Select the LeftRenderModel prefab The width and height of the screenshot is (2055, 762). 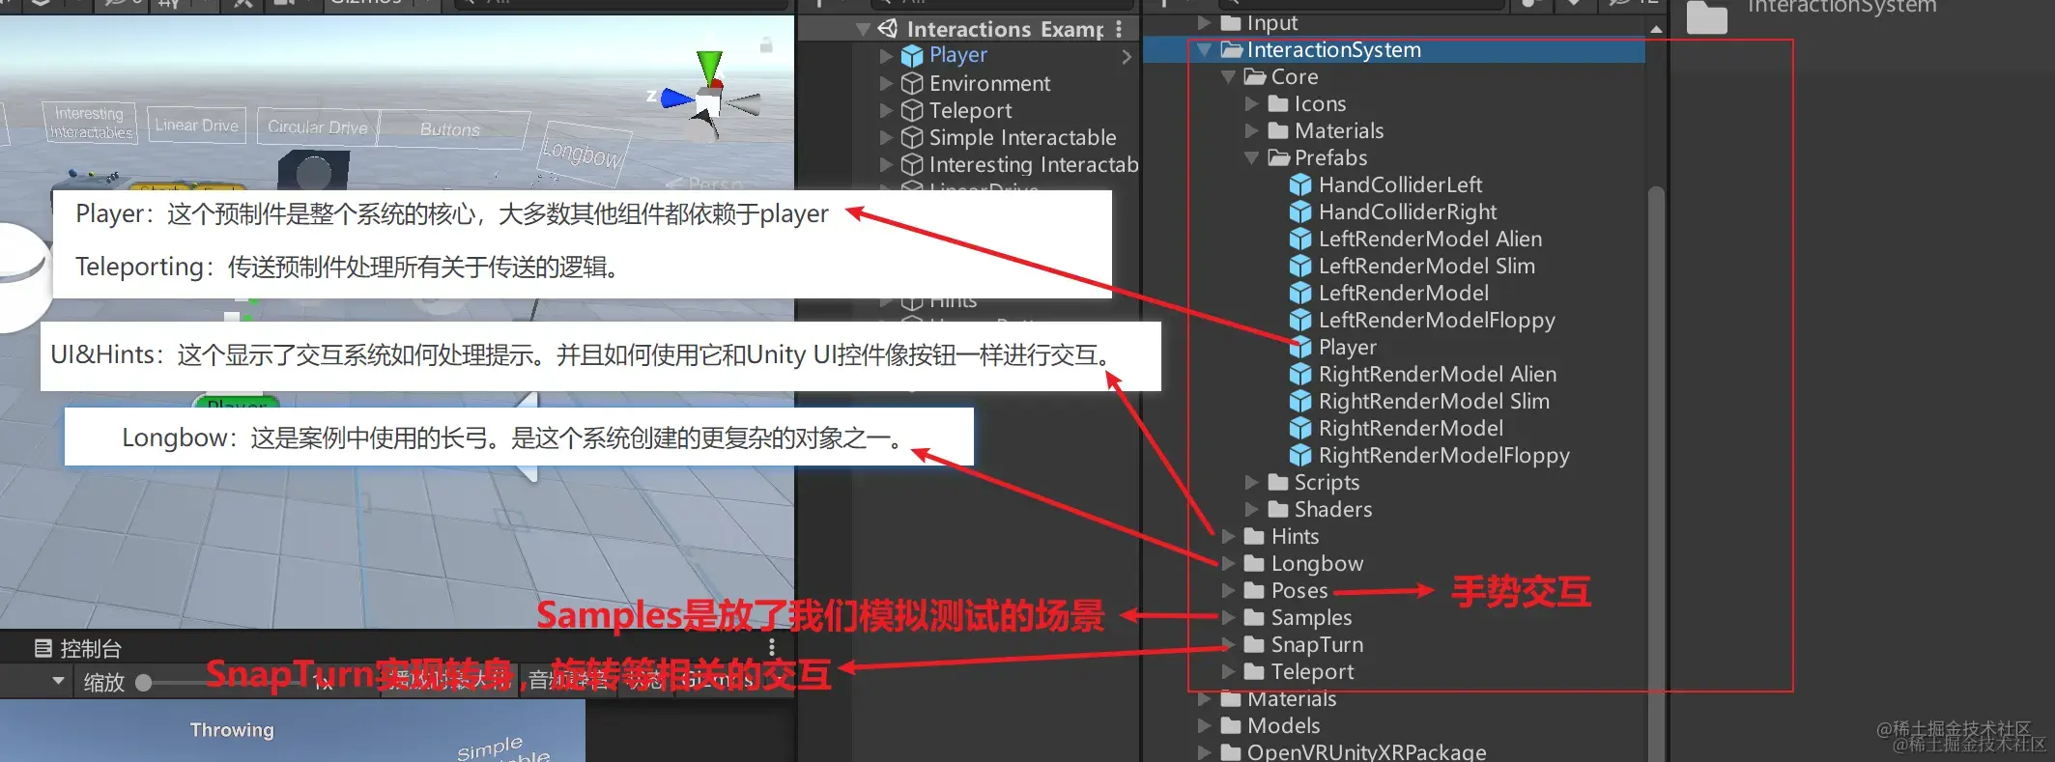[x=1403, y=293]
